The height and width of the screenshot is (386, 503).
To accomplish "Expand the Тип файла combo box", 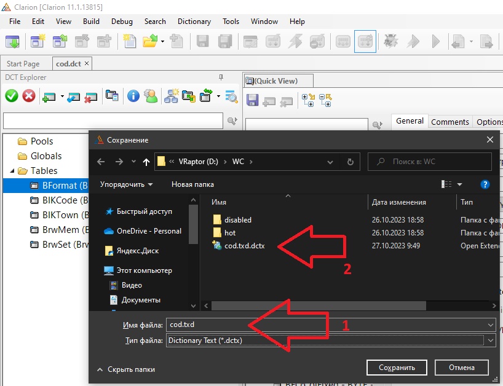I will click(490, 340).
